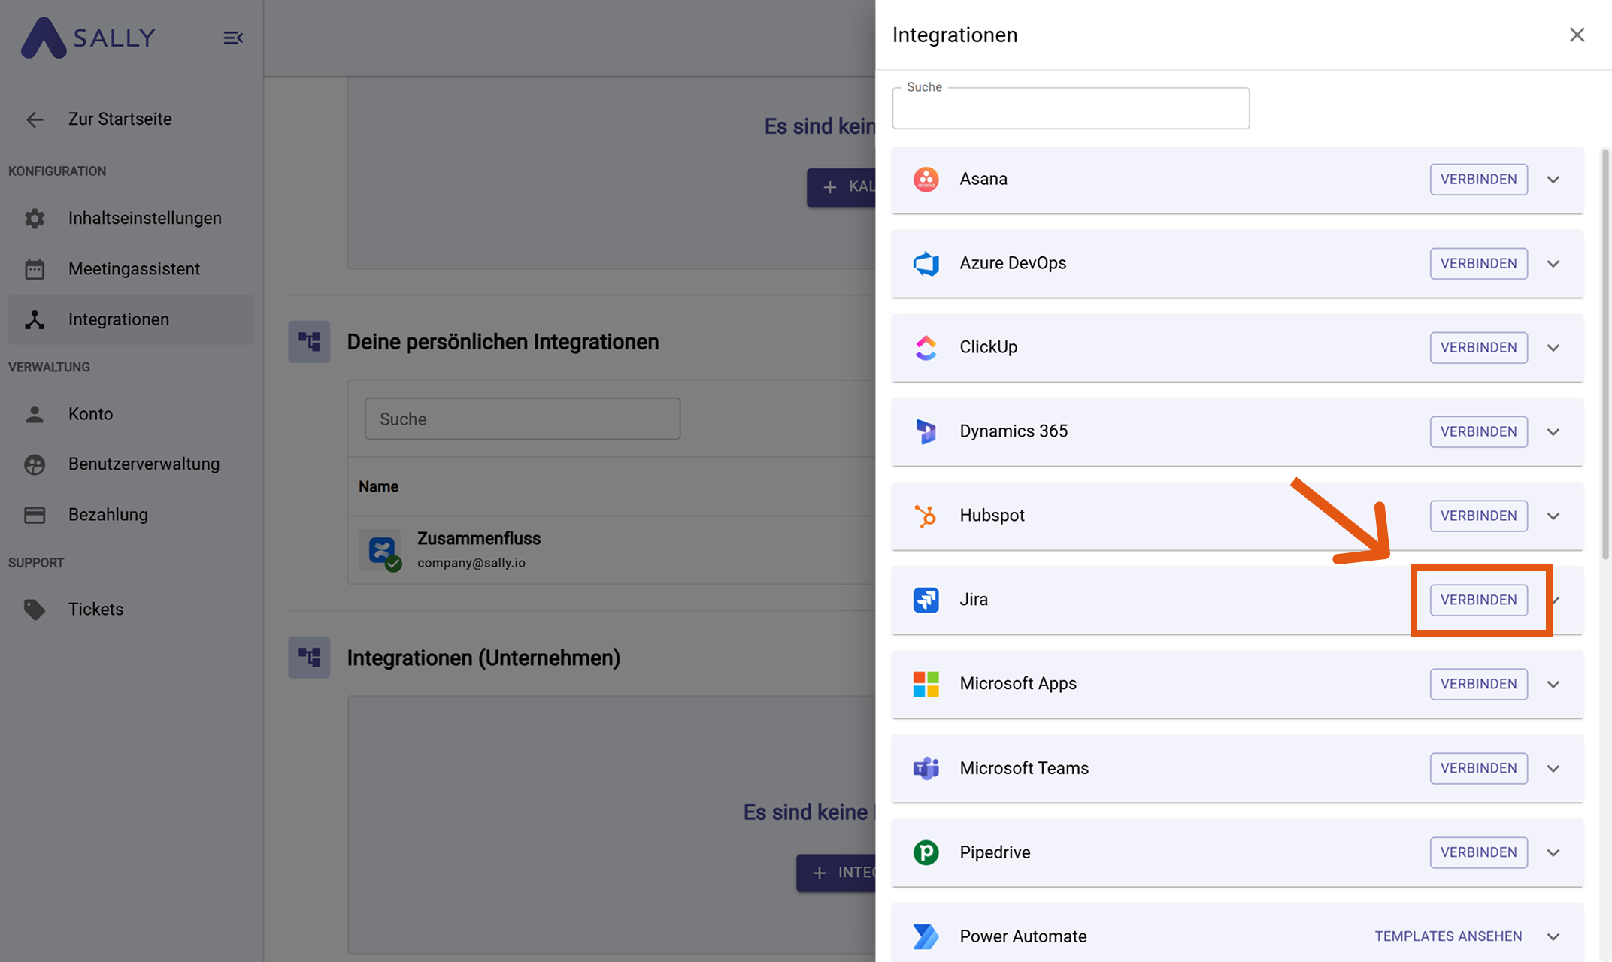Click the Jira logo icon
The height and width of the screenshot is (962, 1612).
(x=926, y=600)
